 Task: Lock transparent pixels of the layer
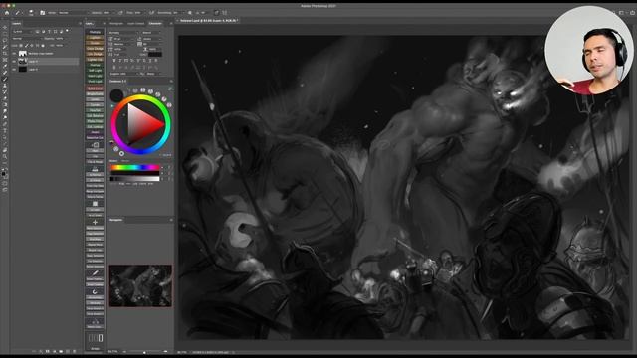[21, 46]
